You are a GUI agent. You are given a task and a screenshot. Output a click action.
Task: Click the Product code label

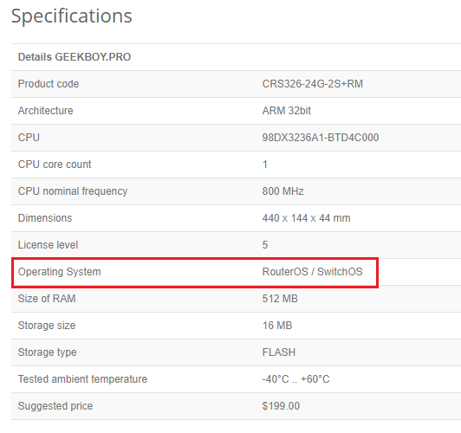point(49,84)
